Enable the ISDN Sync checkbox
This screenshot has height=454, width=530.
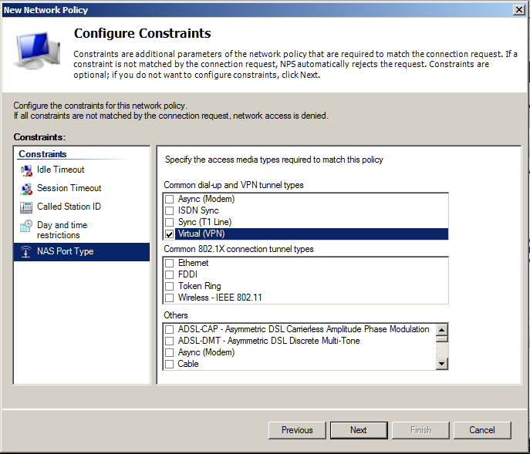(170, 210)
